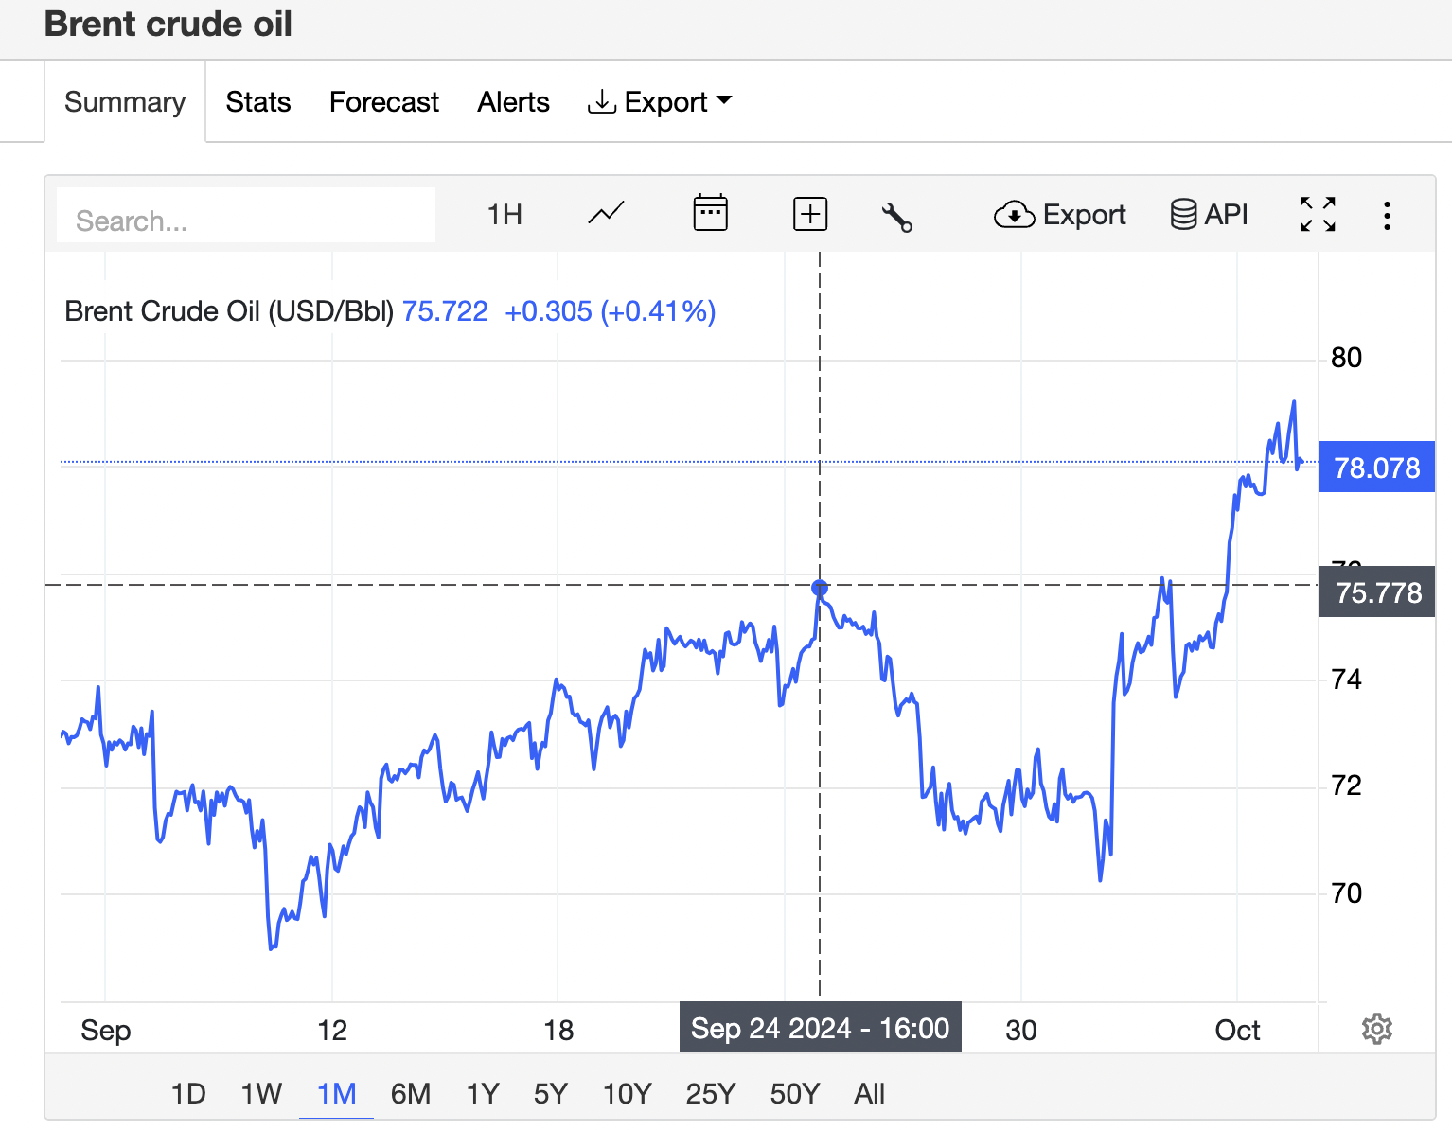
Task: Click the 70 y-axis label
Action: 1346,892
